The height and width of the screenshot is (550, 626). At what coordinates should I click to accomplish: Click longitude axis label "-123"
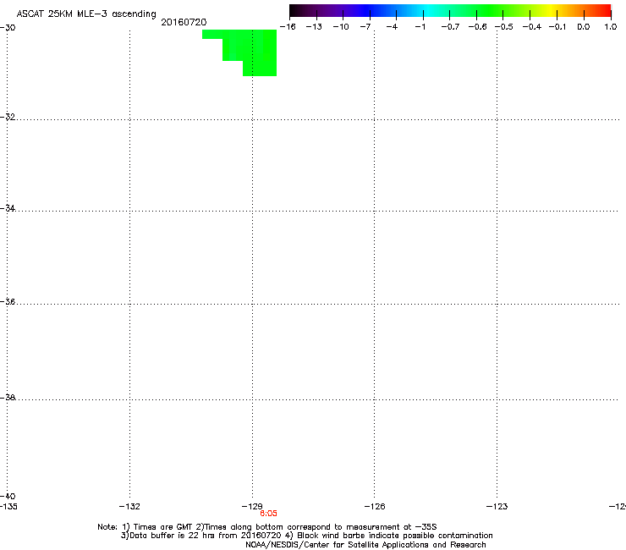tap(497, 507)
